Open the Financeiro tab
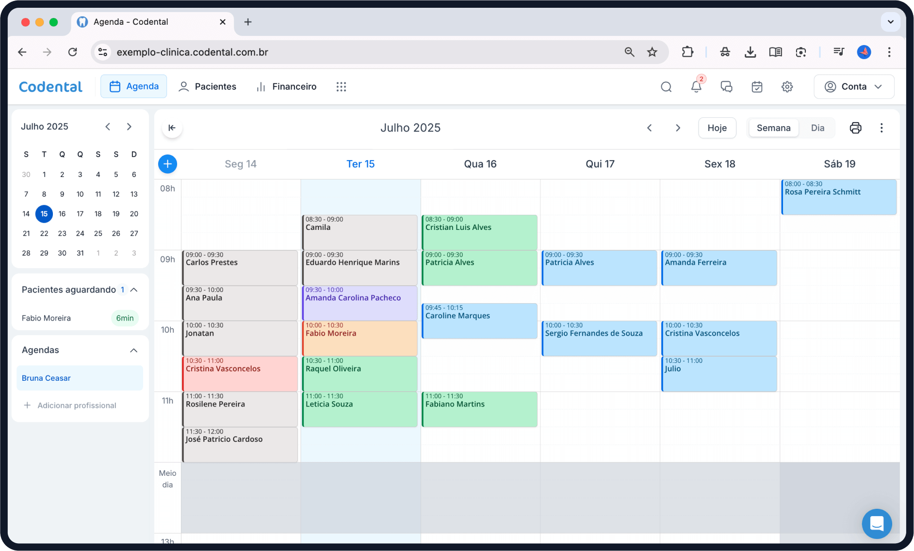The image size is (914, 551). 286,87
